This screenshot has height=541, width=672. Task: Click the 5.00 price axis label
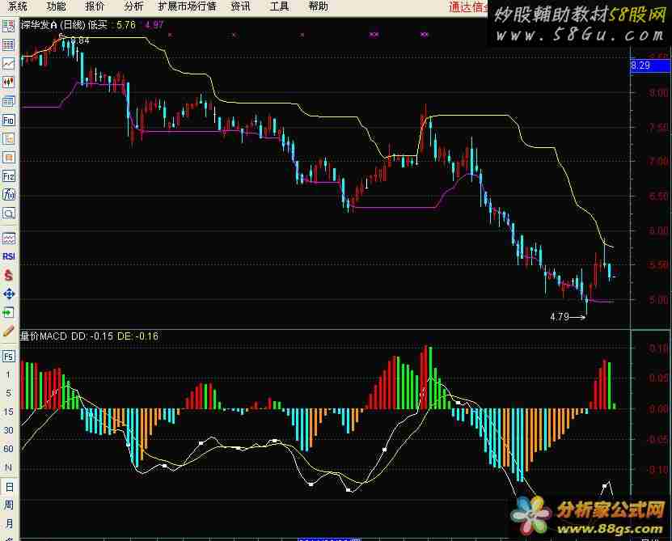pyautogui.click(x=658, y=300)
